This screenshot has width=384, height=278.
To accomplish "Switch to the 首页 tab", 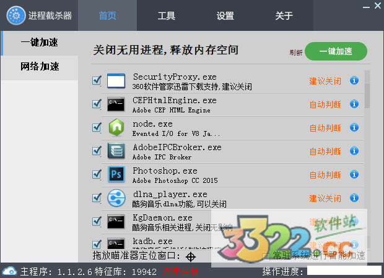I will pyautogui.click(x=108, y=15).
